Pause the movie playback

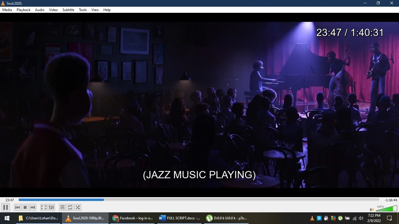[5, 207]
